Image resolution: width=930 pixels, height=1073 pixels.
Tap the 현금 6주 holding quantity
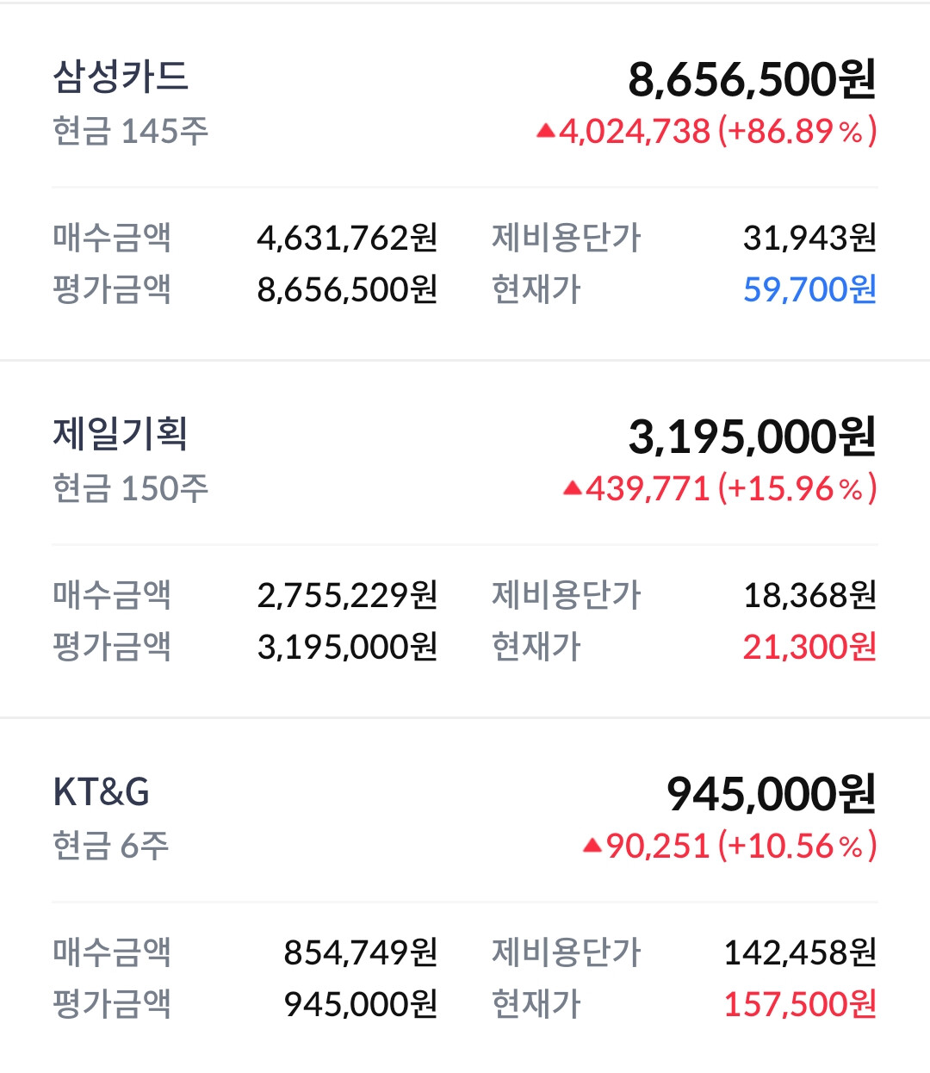111,846
